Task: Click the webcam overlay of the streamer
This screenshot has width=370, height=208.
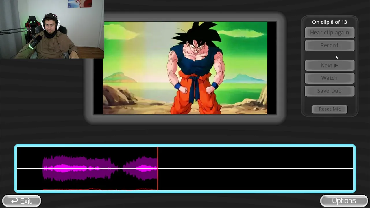Action: tap(52, 29)
